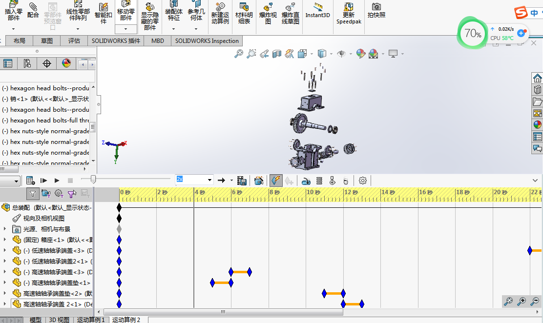Open Bill of Materials (材料明细表) tool
The image size is (543, 323).
coord(244,14)
